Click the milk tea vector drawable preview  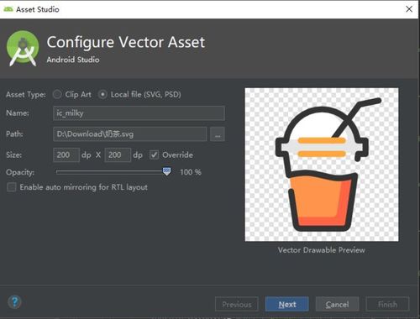[322, 165]
